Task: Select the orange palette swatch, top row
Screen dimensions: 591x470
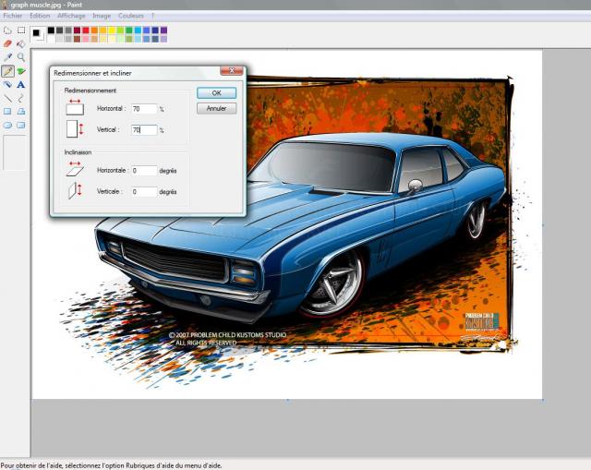Action: [94, 30]
